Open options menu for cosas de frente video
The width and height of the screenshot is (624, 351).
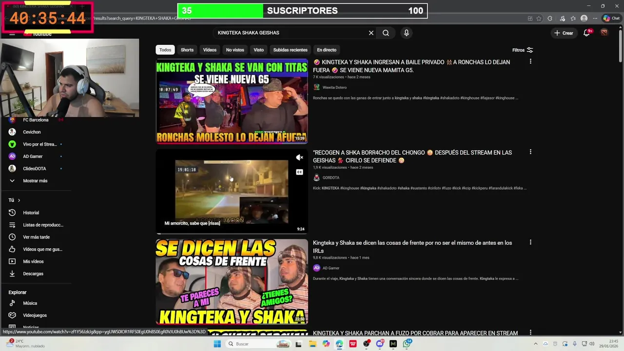530,242
